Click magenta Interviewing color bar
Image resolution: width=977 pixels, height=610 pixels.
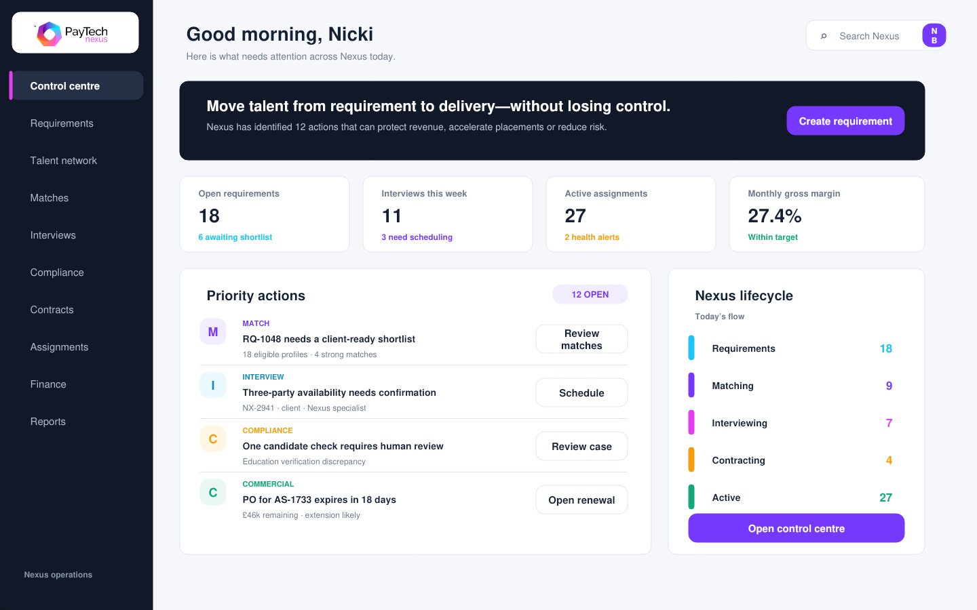click(x=691, y=422)
